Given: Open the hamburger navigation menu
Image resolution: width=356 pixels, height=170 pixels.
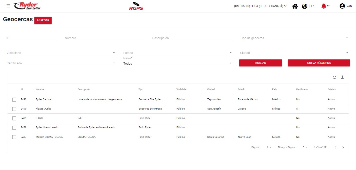Looking at the screenshot, I should [8, 6].
